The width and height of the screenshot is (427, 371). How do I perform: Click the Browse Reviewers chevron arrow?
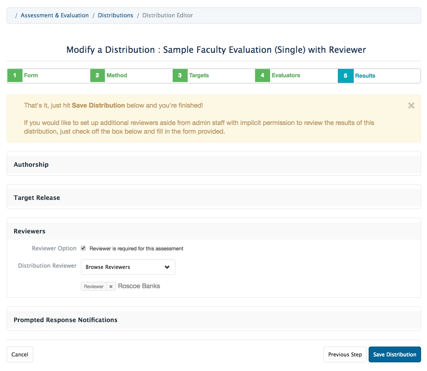coord(167,267)
